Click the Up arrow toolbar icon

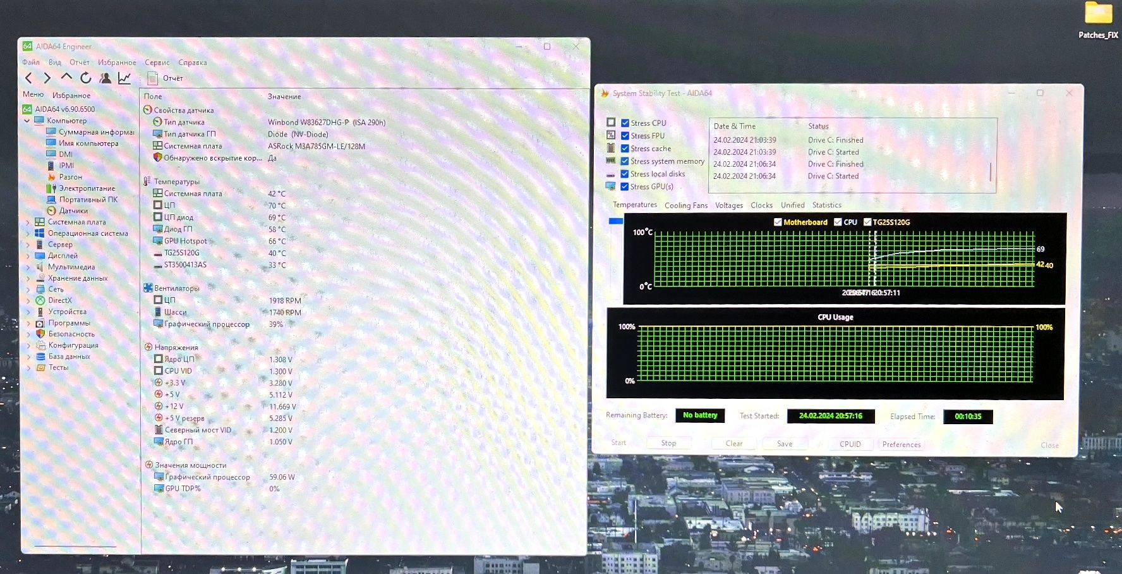66,77
